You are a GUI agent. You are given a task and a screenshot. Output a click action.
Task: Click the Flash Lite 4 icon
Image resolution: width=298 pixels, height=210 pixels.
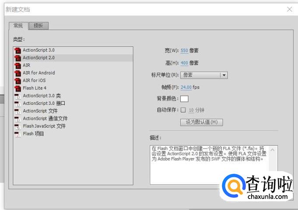18,88
